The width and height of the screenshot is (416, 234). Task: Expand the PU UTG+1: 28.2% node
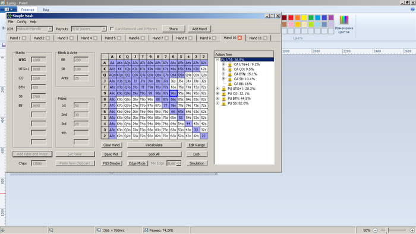pyautogui.click(x=218, y=88)
